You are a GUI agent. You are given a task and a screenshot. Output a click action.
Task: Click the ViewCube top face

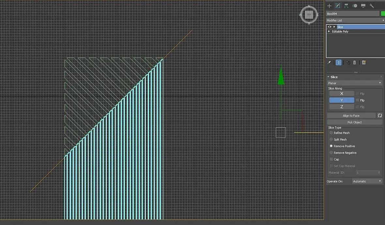pyautogui.click(x=309, y=14)
